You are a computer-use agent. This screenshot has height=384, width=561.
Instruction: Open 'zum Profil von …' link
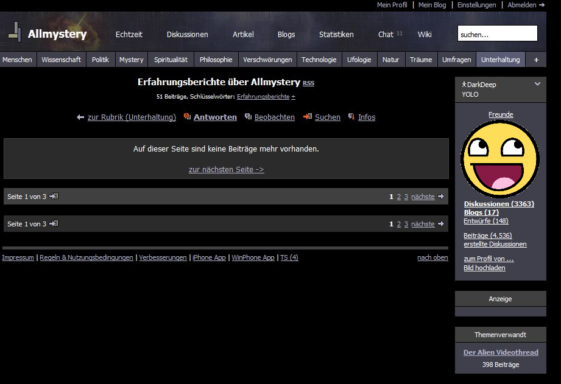tap(489, 259)
